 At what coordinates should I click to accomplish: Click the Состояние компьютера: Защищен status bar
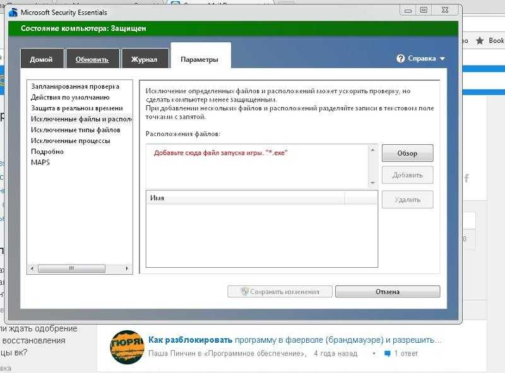pyautogui.click(x=233, y=28)
